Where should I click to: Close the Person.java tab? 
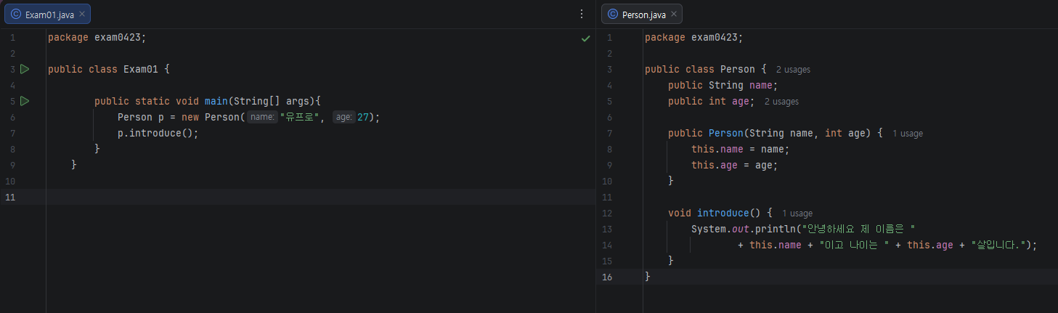674,14
